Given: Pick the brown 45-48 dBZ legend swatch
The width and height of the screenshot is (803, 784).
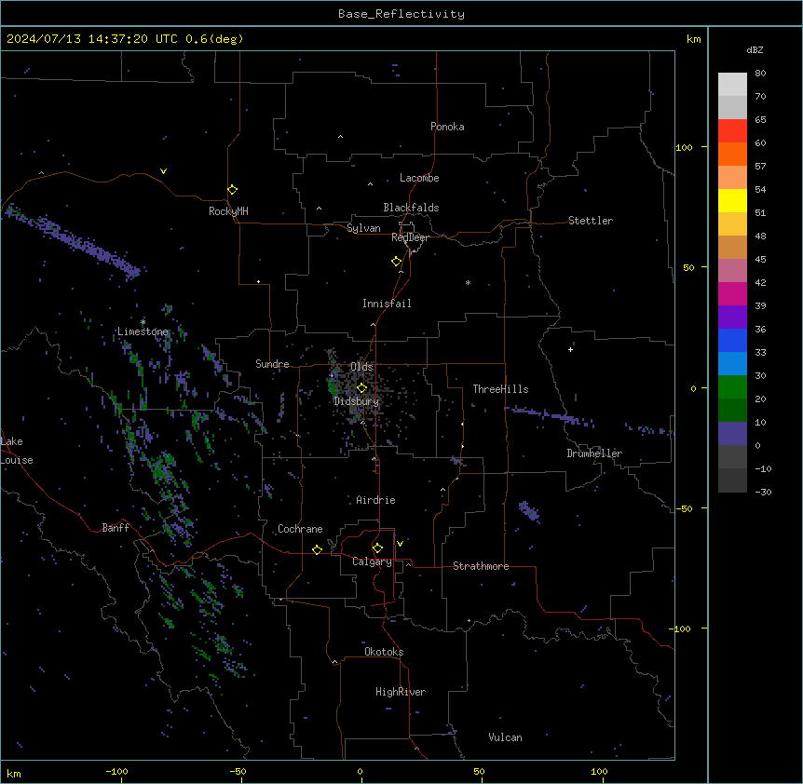Looking at the screenshot, I should click(x=732, y=247).
